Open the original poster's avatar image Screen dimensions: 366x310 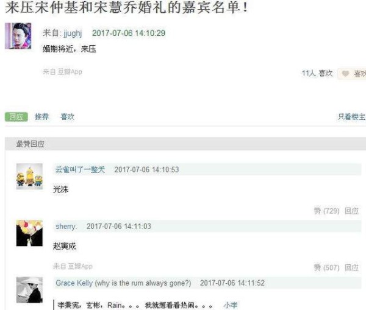click(x=18, y=36)
